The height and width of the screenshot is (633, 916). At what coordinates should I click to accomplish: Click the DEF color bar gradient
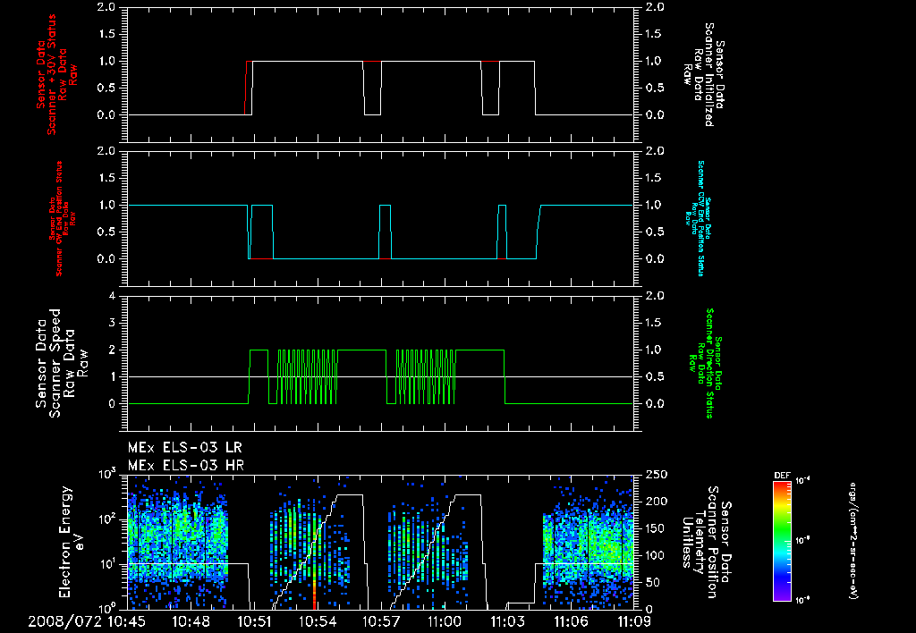[x=782, y=540]
